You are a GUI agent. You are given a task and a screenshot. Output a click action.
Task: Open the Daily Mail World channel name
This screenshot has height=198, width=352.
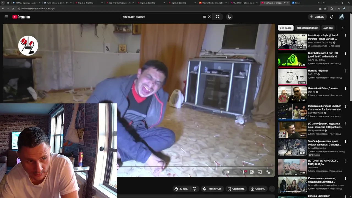click(315, 113)
